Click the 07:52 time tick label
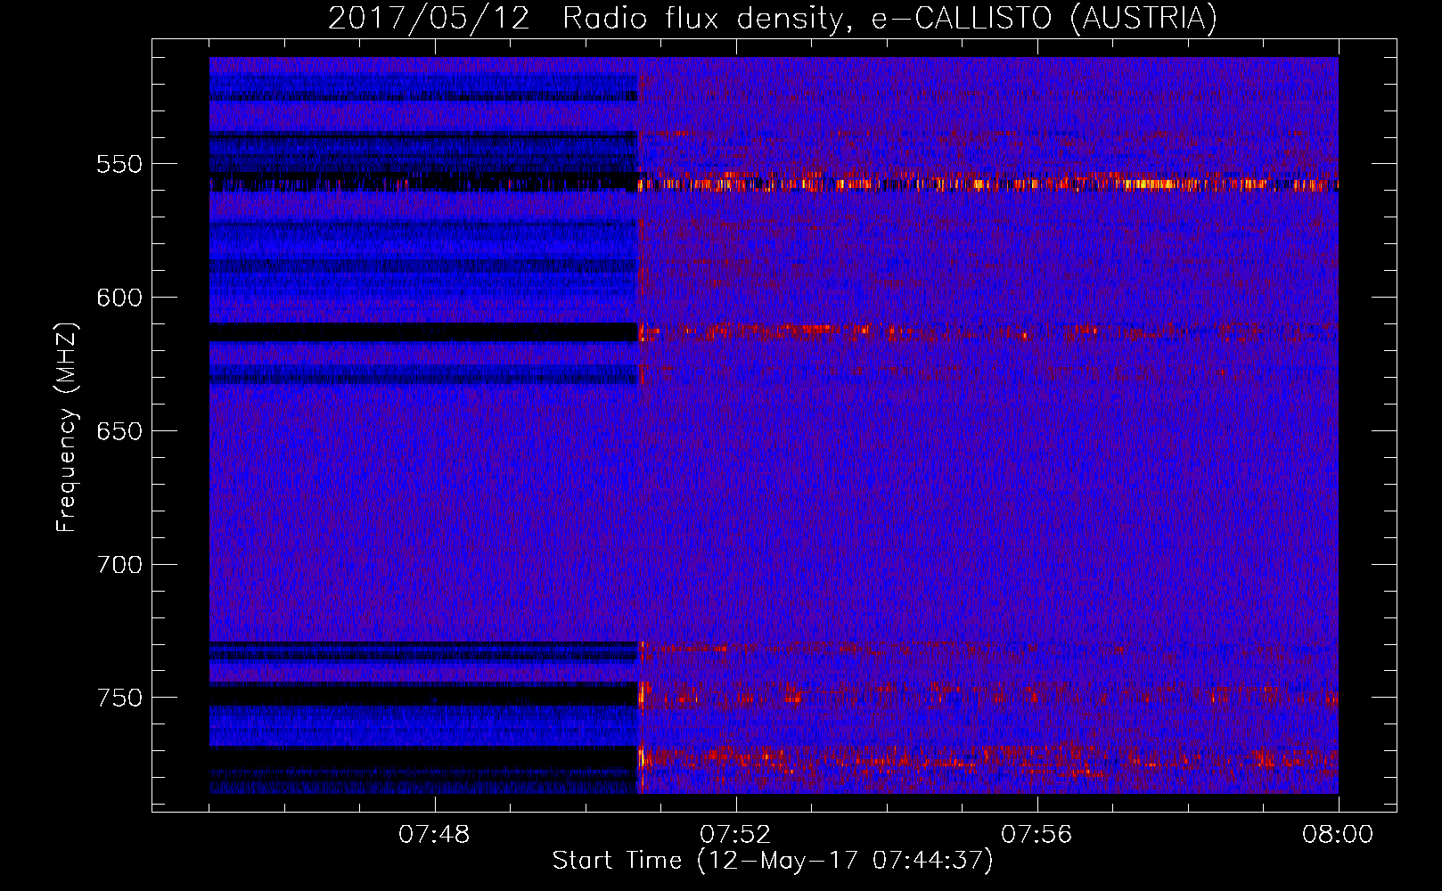This screenshot has width=1442, height=891. pos(735,835)
